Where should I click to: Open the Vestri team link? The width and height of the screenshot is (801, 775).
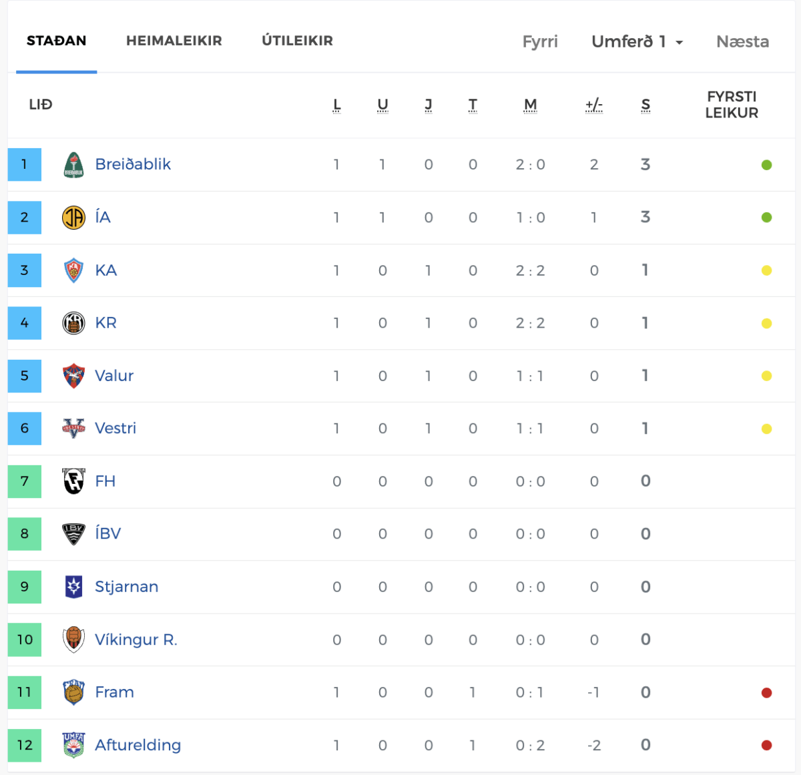tap(115, 429)
